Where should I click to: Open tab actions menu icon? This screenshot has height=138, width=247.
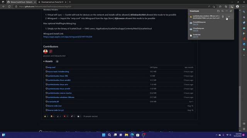(3, 2)
